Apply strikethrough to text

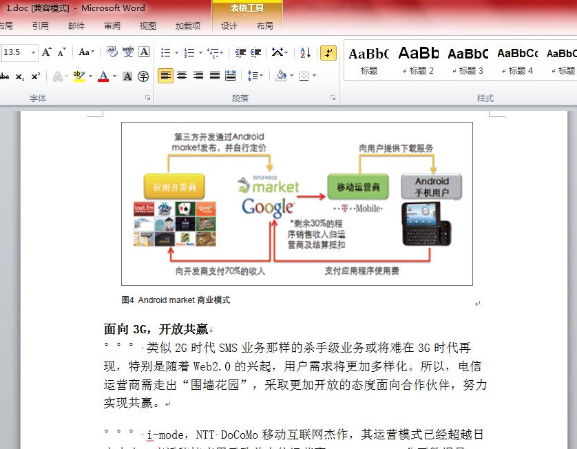coord(5,76)
